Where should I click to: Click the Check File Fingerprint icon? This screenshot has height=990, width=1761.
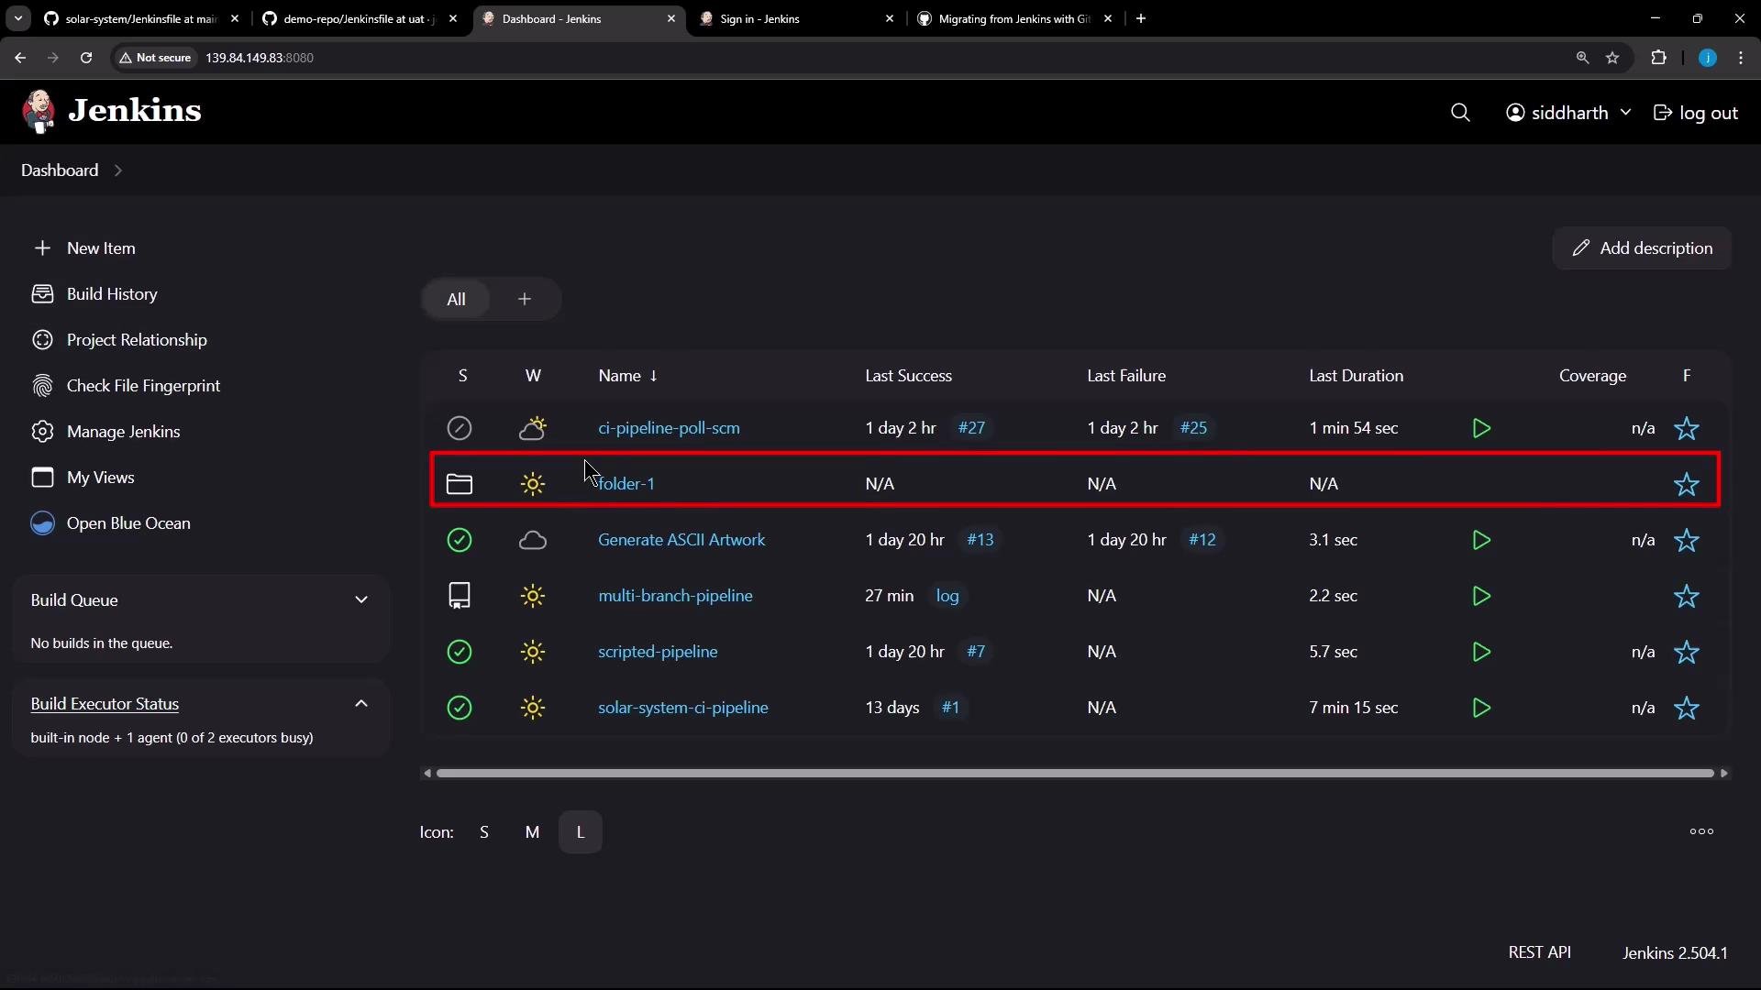click(x=42, y=386)
